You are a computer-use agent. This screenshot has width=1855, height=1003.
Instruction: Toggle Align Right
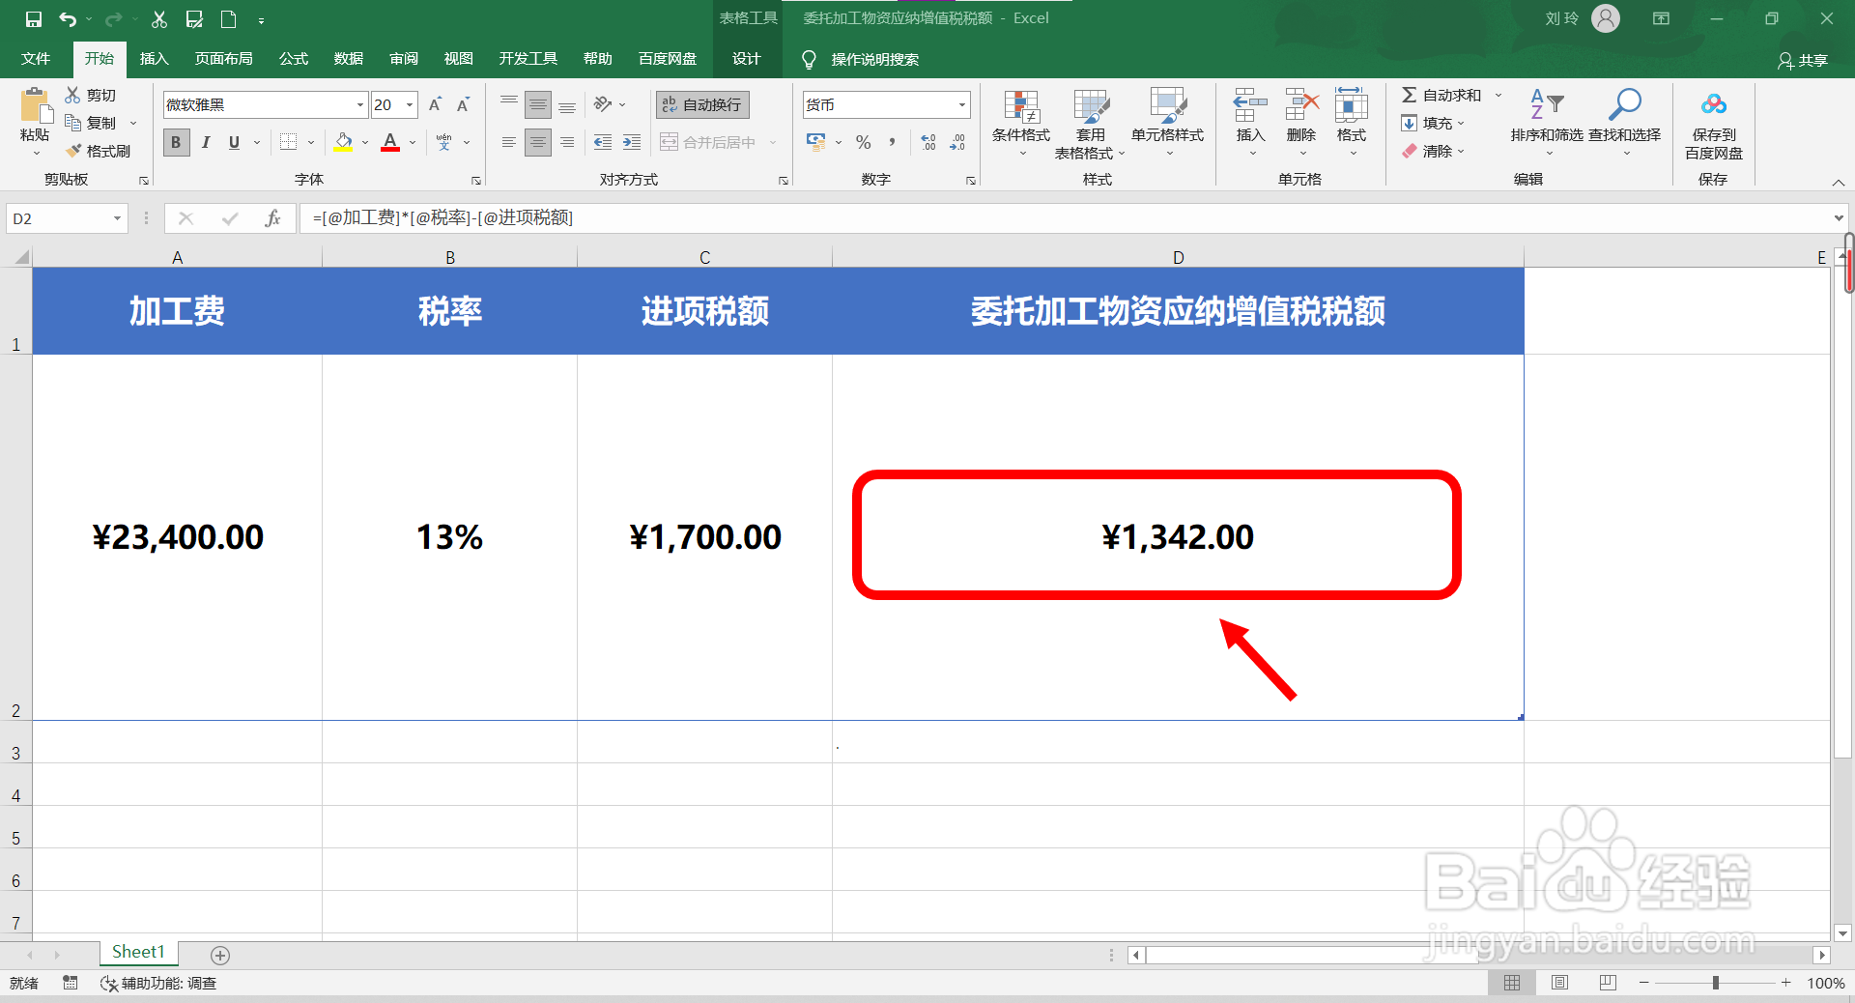[x=567, y=142]
